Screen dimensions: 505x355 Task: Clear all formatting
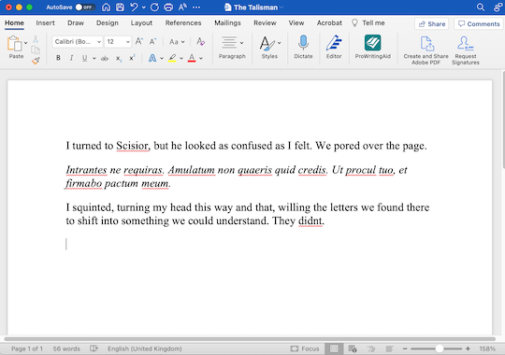[201, 41]
